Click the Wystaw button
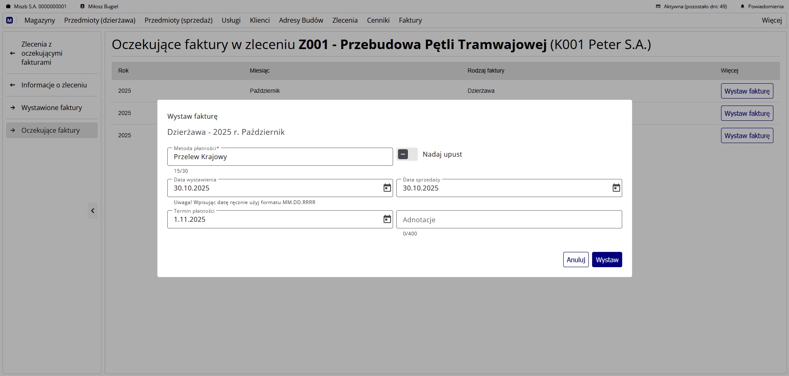This screenshot has height=376, width=789. (607, 259)
